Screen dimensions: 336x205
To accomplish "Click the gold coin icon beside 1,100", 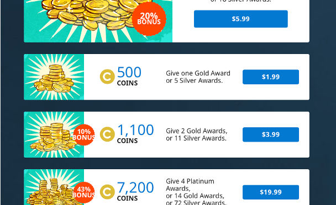I will 107,134.
